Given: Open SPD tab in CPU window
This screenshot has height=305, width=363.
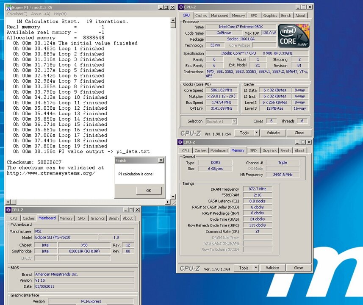Looking at the screenshot, I should point(254,16).
